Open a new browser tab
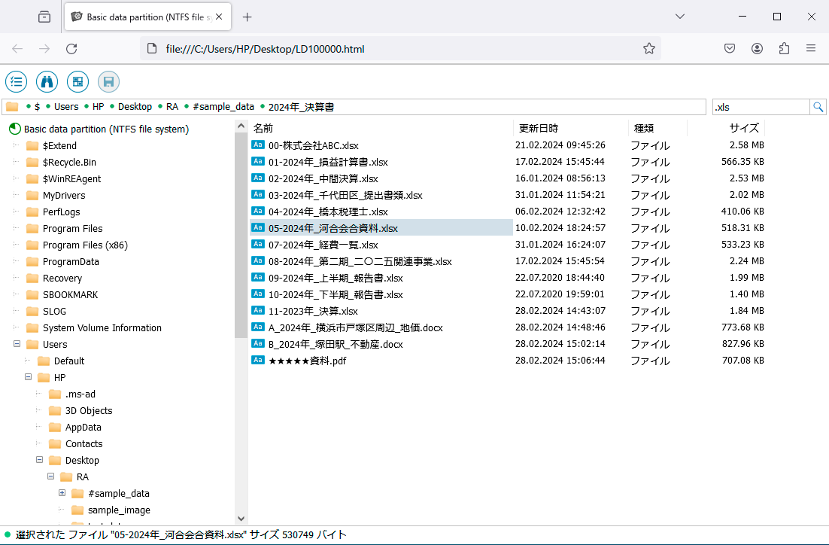 click(x=247, y=17)
